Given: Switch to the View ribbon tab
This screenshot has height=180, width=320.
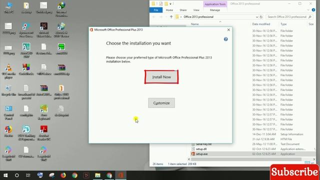Looking at the screenshot, I should pos(196,10).
